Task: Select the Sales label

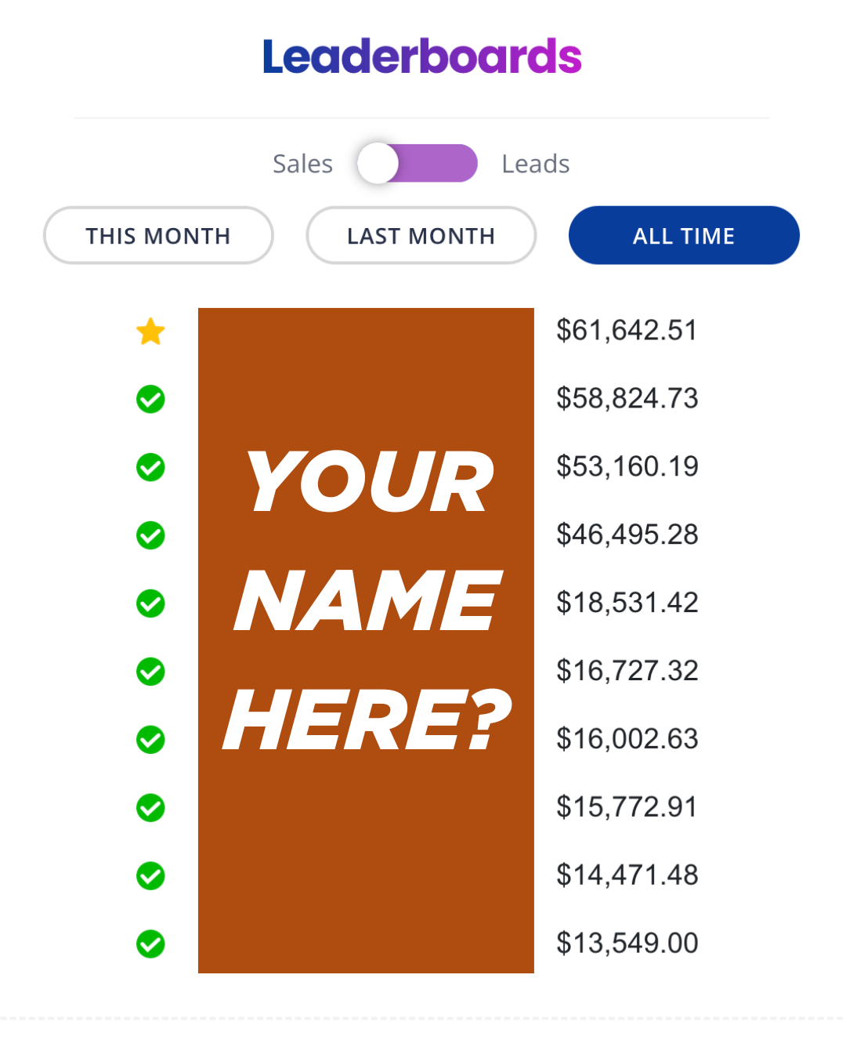Action: pos(302,164)
